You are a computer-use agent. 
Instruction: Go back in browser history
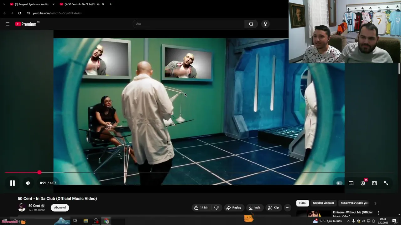click(x=4, y=13)
